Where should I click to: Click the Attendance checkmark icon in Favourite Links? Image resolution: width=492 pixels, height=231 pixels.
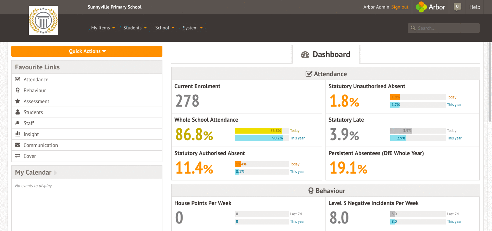(x=17, y=79)
